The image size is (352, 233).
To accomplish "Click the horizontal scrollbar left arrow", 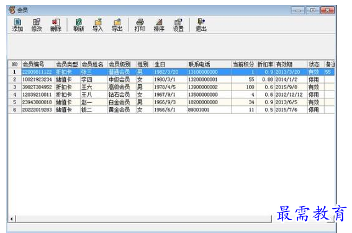I will pos(12,219).
